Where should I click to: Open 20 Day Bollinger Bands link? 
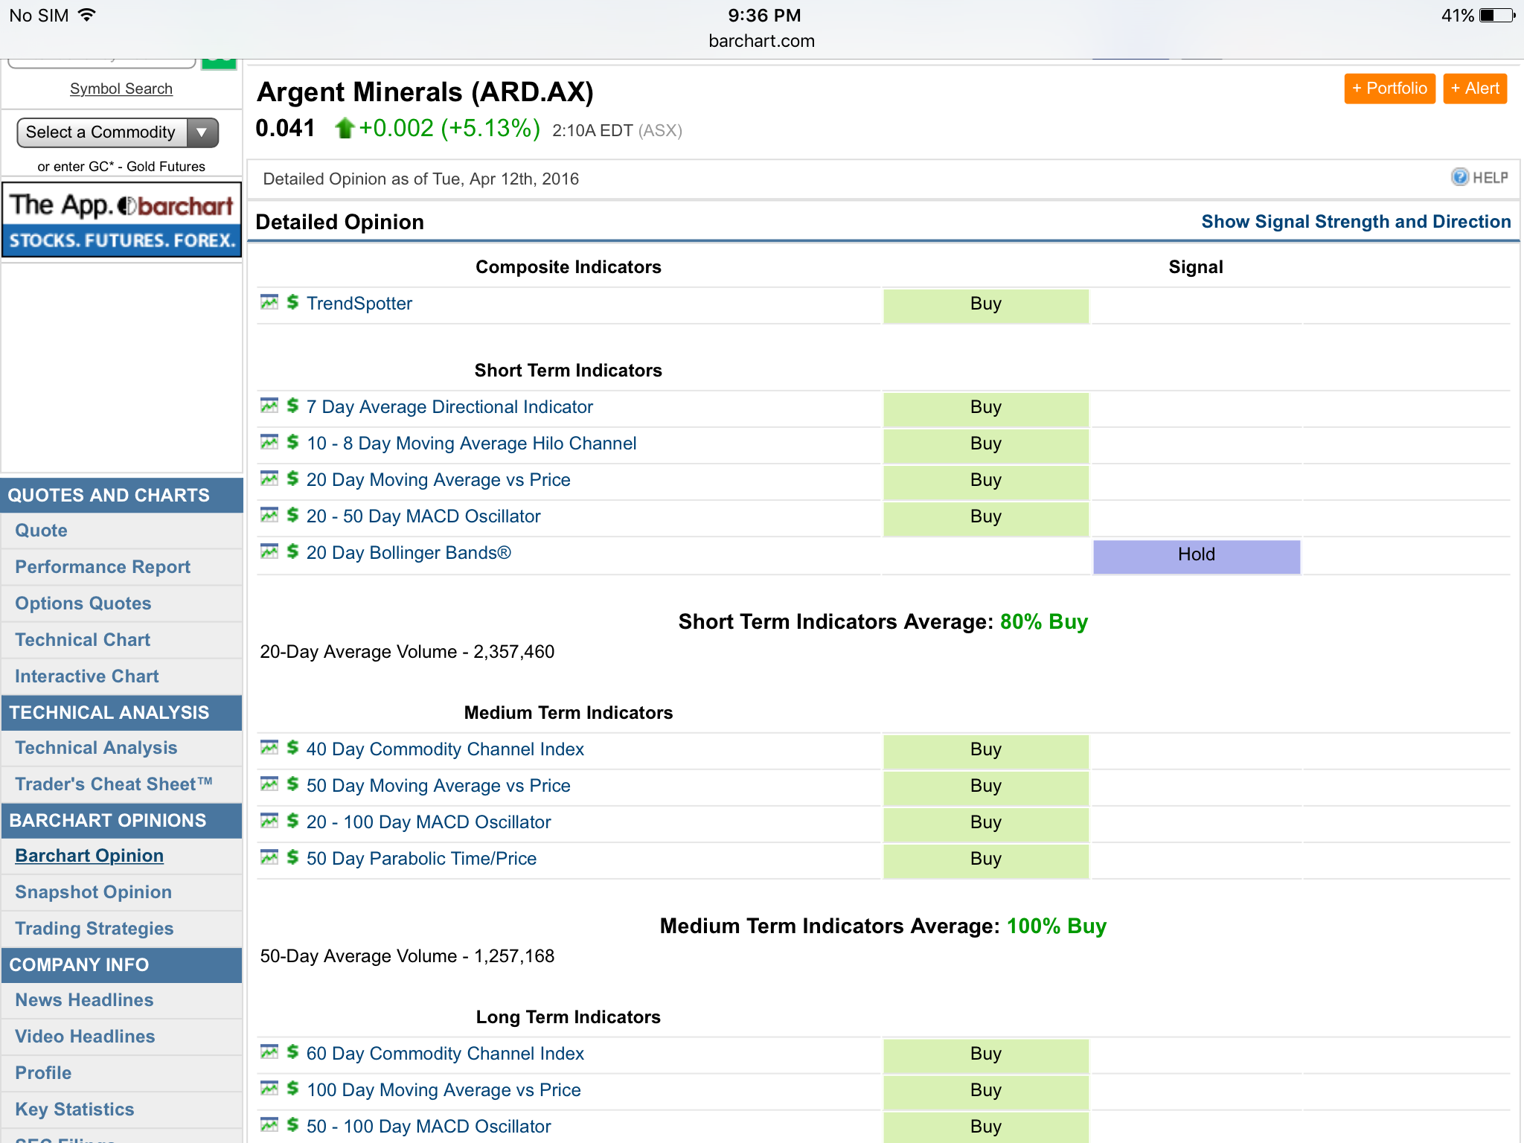[409, 553]
